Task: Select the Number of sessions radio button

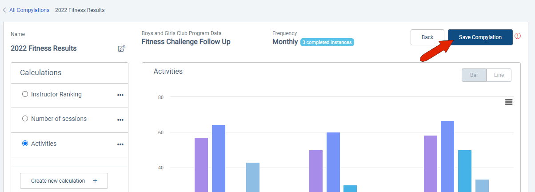Action: (x=25, y=119)
